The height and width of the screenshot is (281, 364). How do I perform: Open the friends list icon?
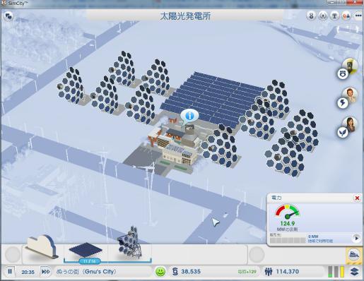coord(346,16)
